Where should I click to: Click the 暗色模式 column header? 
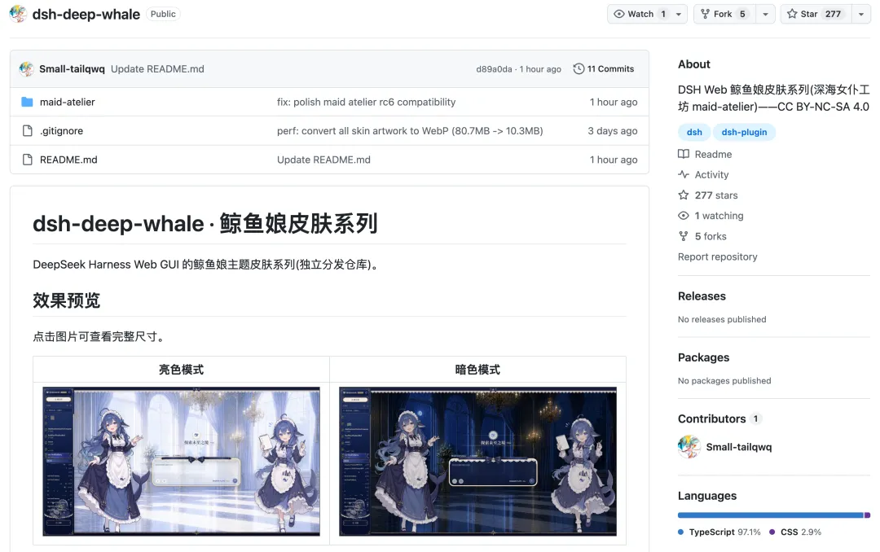477,370
